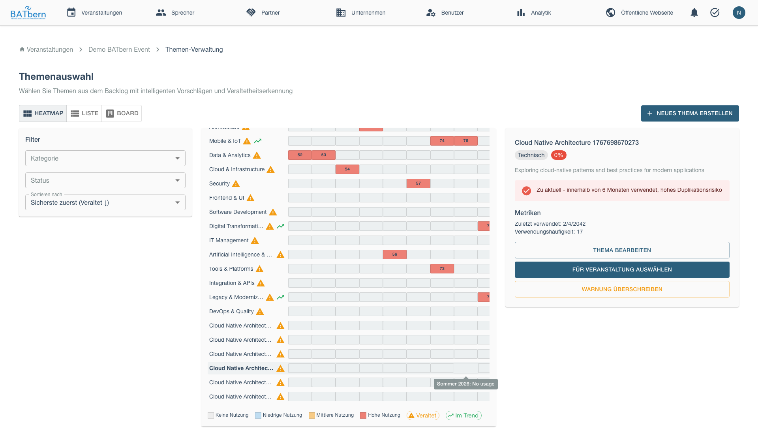Image resolution: width=758 pixels, height=436 pixels.
Task: Open the Status filter dropdown
Action: pos(105,180)
